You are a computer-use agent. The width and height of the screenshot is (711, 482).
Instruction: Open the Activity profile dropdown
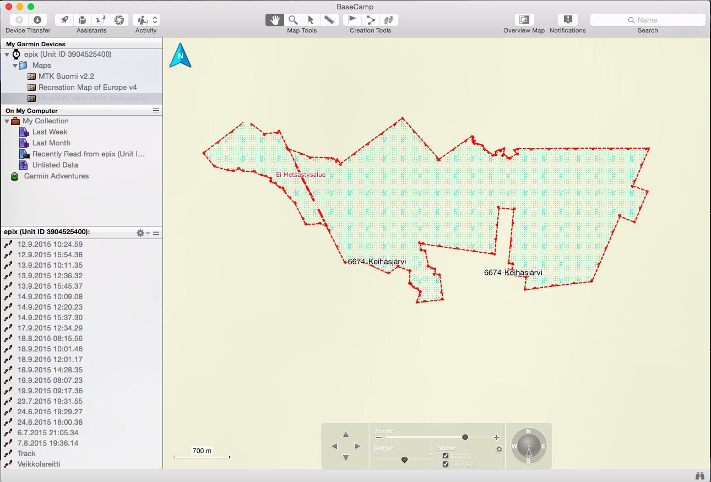click(146, 20)
